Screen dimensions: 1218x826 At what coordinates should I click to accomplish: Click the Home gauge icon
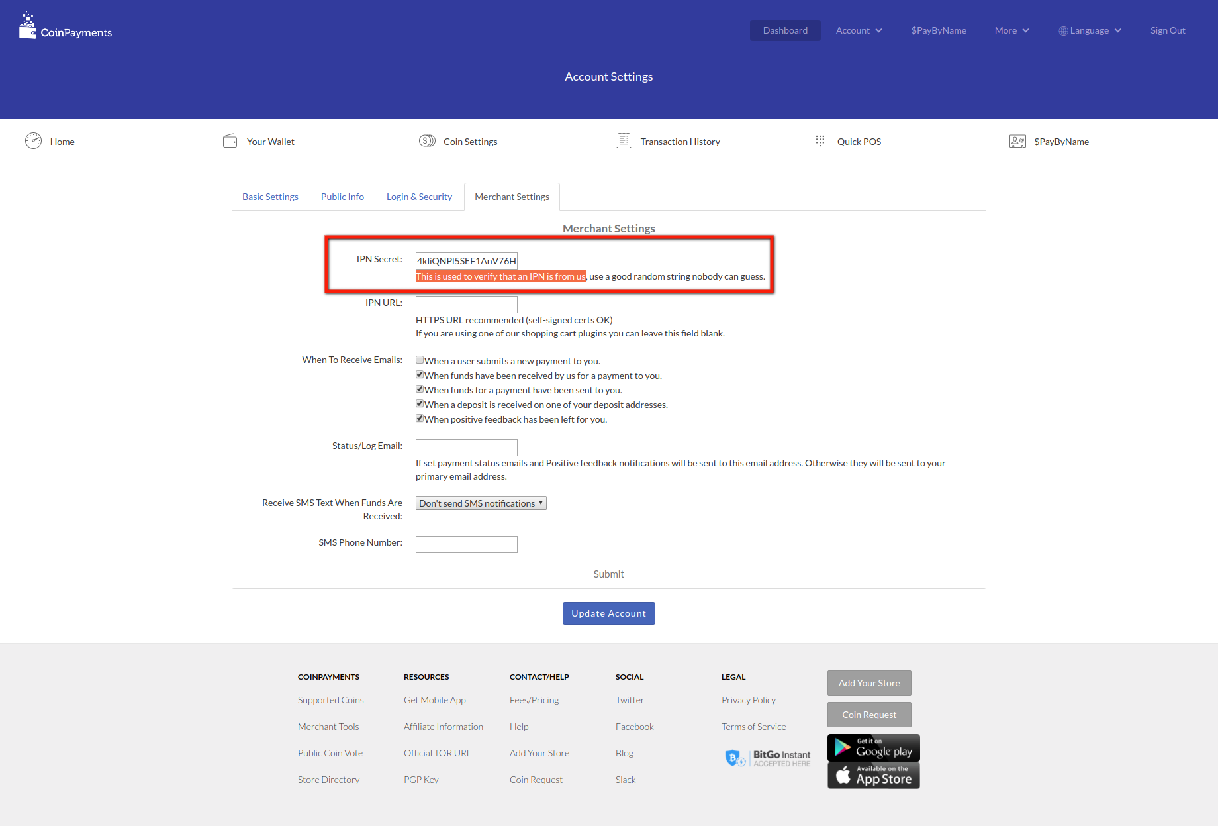coord(33,140)
